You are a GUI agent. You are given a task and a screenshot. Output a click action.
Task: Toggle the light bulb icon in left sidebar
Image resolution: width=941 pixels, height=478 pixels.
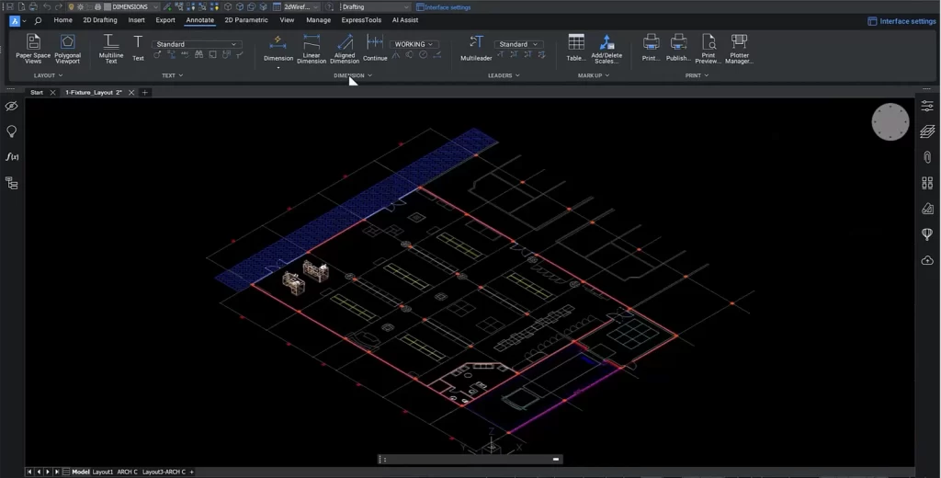(12, 131)
